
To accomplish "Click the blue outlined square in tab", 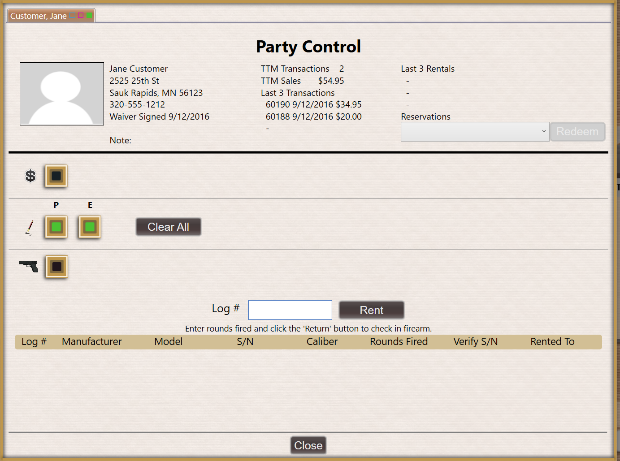I will click(x=73, y=15).
